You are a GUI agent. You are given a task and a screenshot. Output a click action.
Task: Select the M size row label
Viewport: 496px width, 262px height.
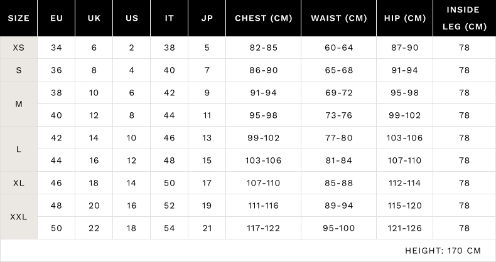(x=19, y=104)
